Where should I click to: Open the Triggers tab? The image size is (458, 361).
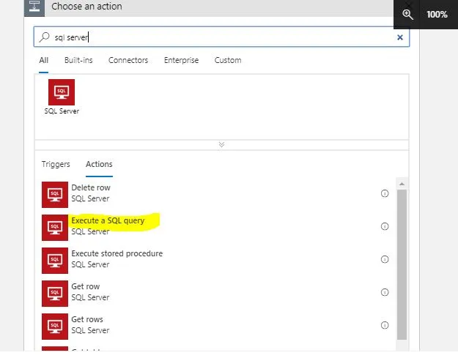pyautogui.click(x=56, y=164)
